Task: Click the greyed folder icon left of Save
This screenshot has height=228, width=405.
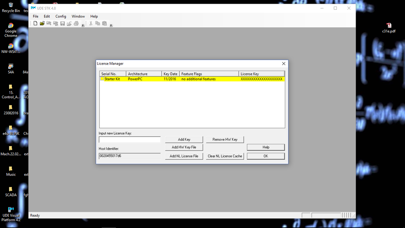Action: click(x=56, y=24)
